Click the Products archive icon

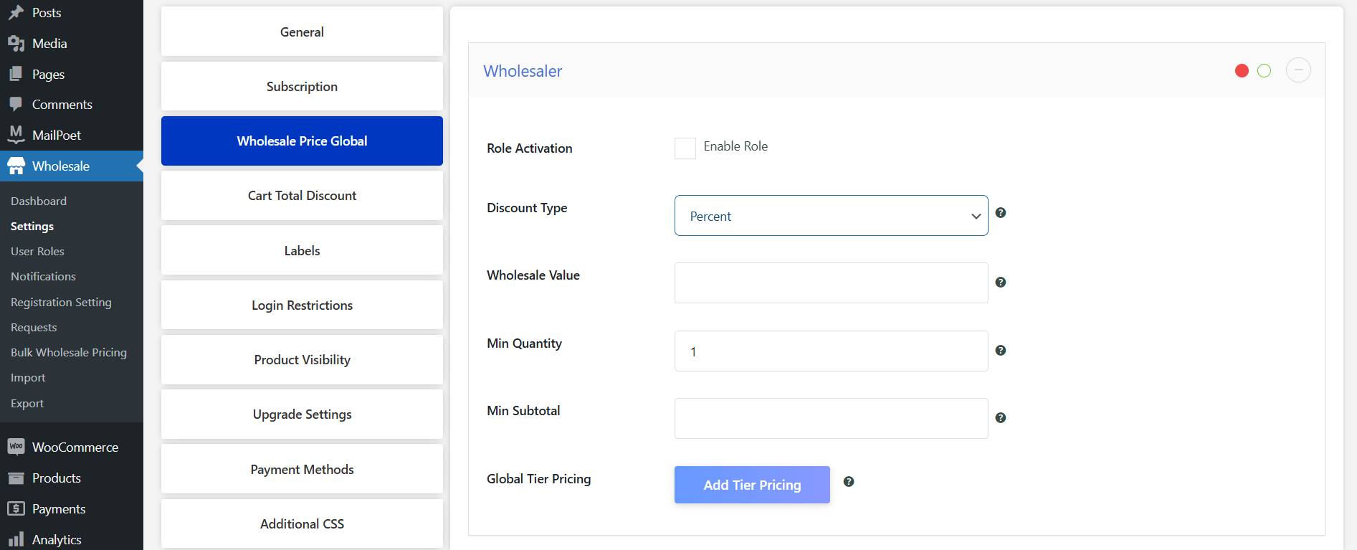16,478
